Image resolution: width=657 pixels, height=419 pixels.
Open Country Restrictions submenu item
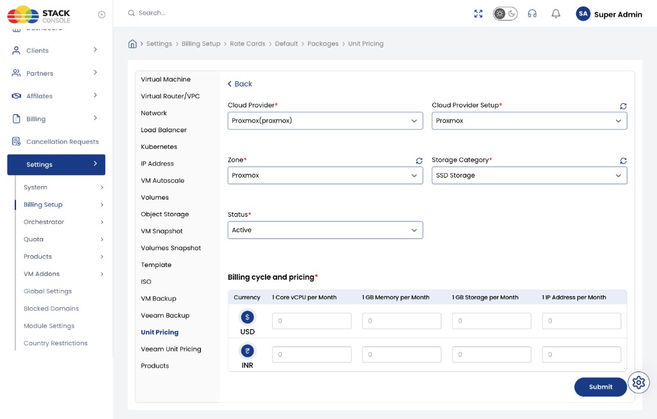point(56,343)
